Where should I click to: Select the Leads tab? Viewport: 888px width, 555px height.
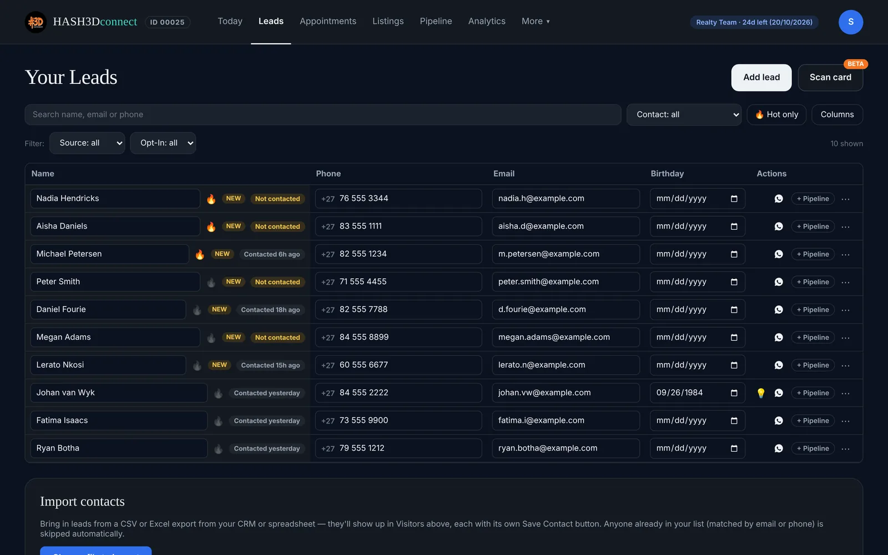click(x=271, y=21)
